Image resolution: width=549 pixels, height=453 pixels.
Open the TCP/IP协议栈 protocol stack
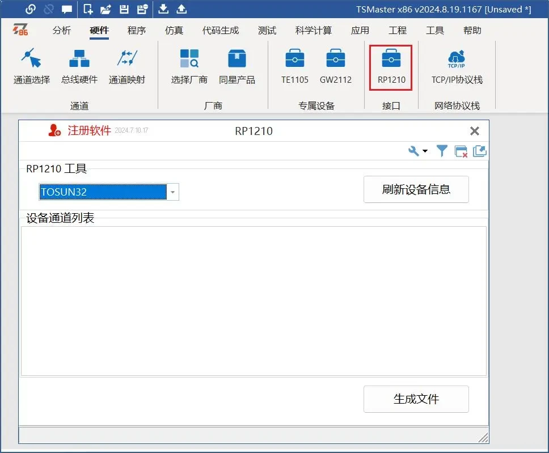coord(457,66)
